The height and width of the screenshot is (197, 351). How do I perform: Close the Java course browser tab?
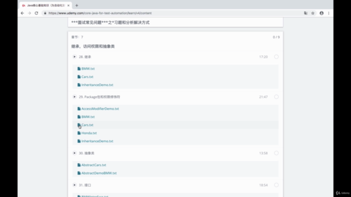point(68,5)
